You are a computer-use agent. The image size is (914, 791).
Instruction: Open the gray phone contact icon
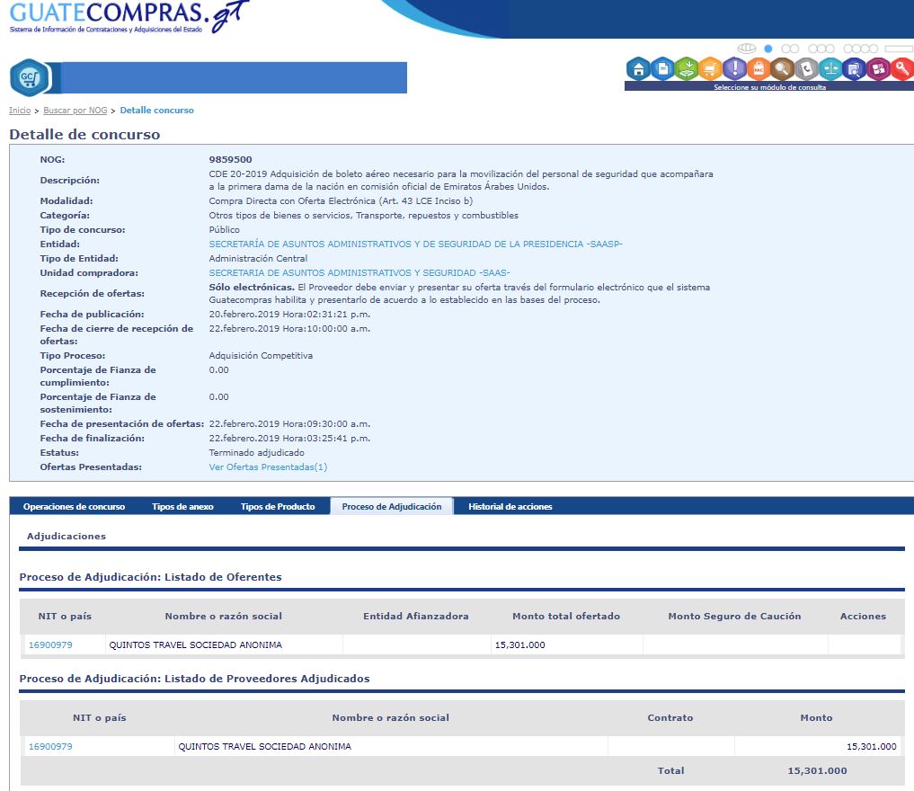click(806, 68)
